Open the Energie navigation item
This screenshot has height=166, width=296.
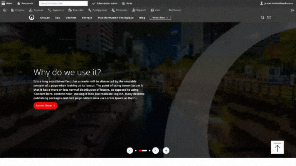[87, 18]
